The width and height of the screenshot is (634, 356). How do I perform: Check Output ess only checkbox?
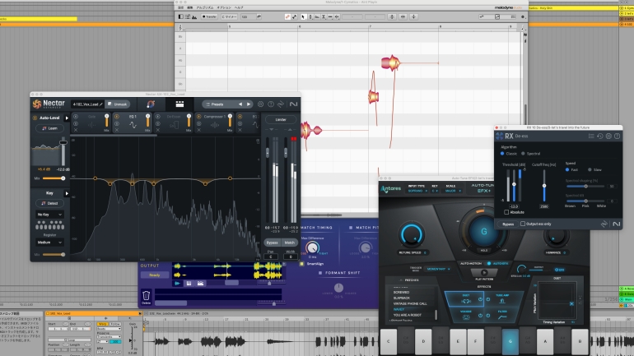click(x=523, y=224)
